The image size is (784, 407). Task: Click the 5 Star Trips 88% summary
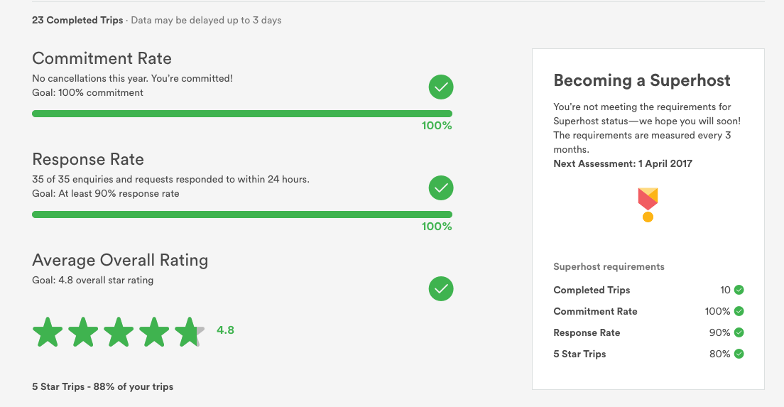click(x=102, y=387)
